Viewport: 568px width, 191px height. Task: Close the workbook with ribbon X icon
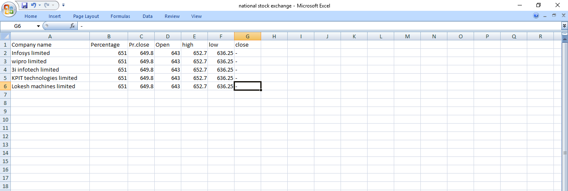point(563,16)
